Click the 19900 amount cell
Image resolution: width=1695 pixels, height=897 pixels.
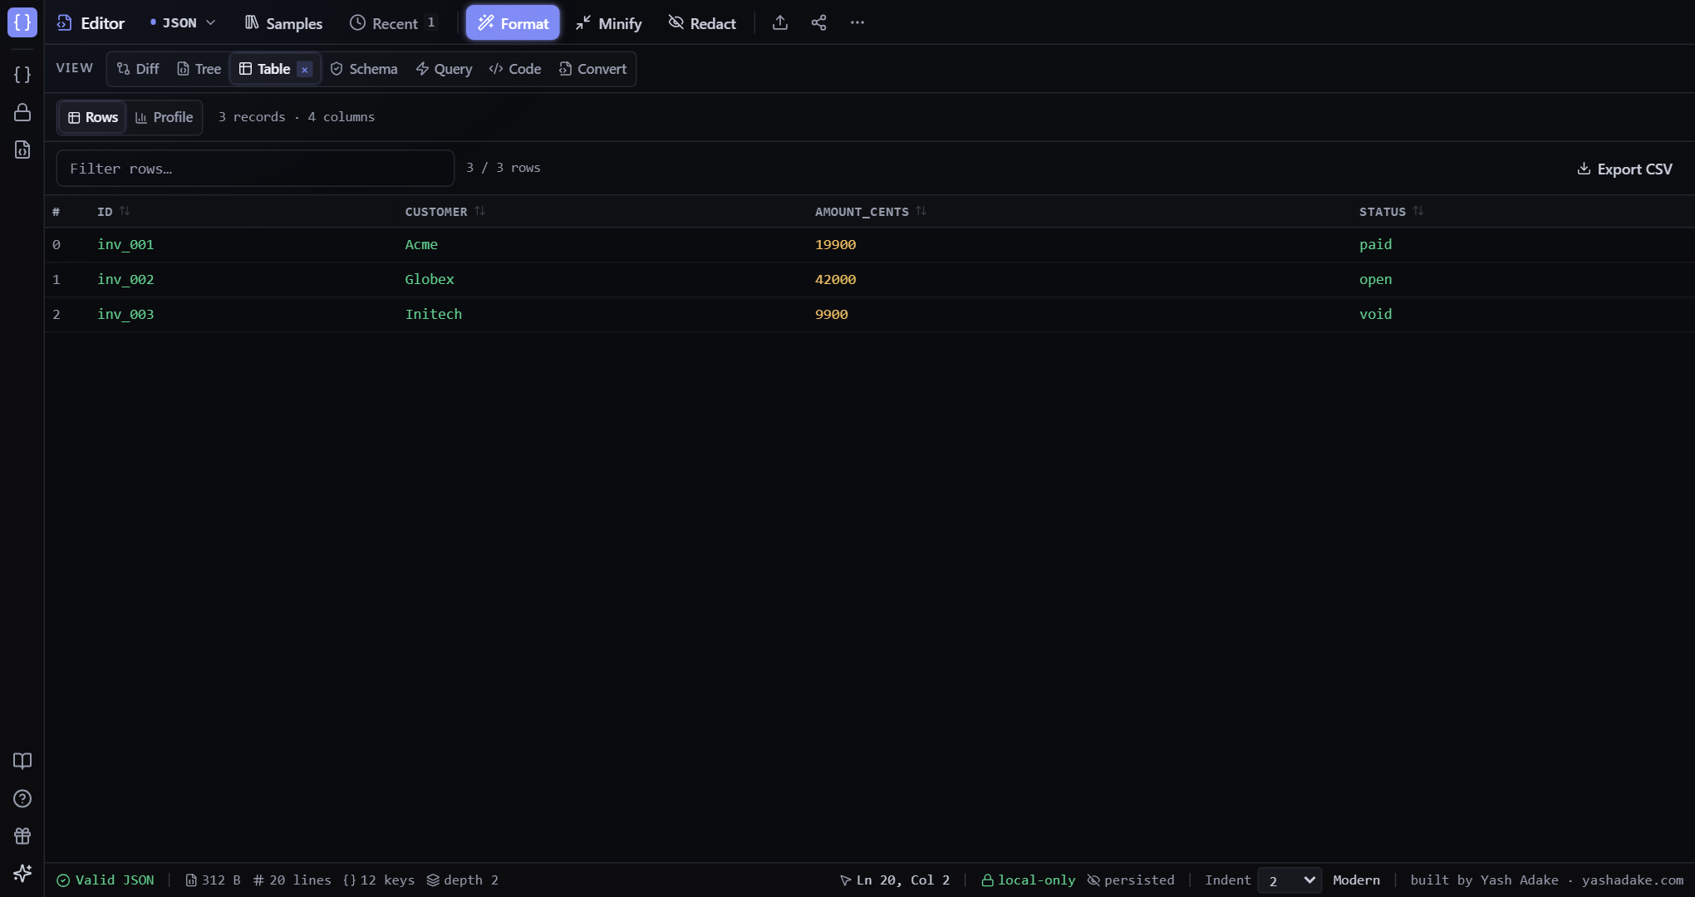[835, 245]
